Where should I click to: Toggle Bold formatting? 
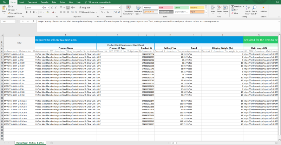(x=27, y=12)
